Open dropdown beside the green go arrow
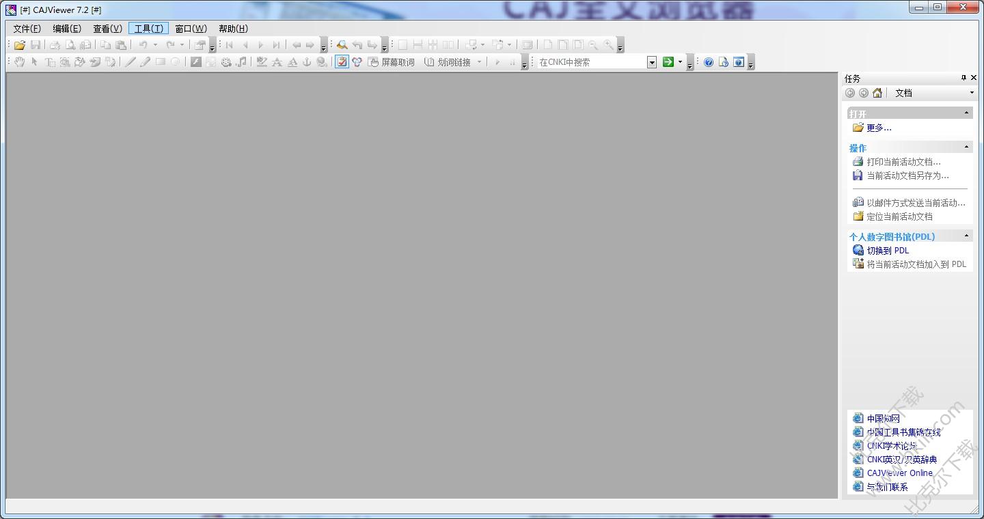Screen dimensions: 984x519 tap(680, 62)
